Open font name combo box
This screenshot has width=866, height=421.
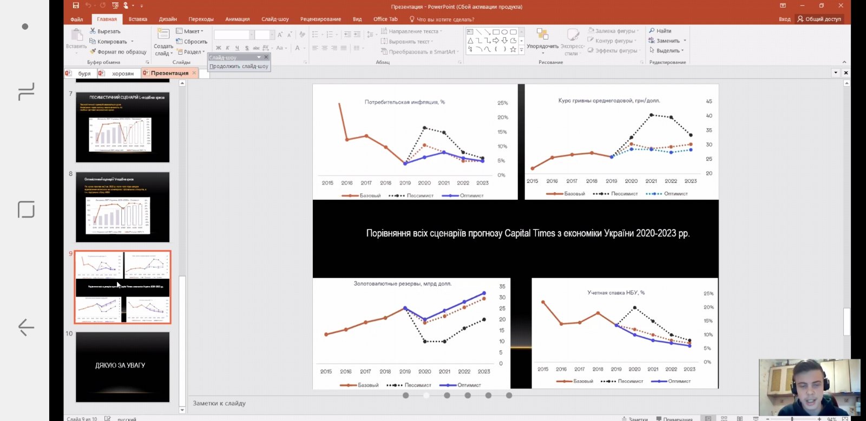[234, 35]
